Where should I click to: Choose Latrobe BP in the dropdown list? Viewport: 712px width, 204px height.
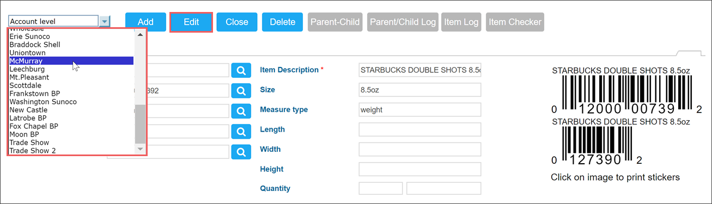point(71,118)
